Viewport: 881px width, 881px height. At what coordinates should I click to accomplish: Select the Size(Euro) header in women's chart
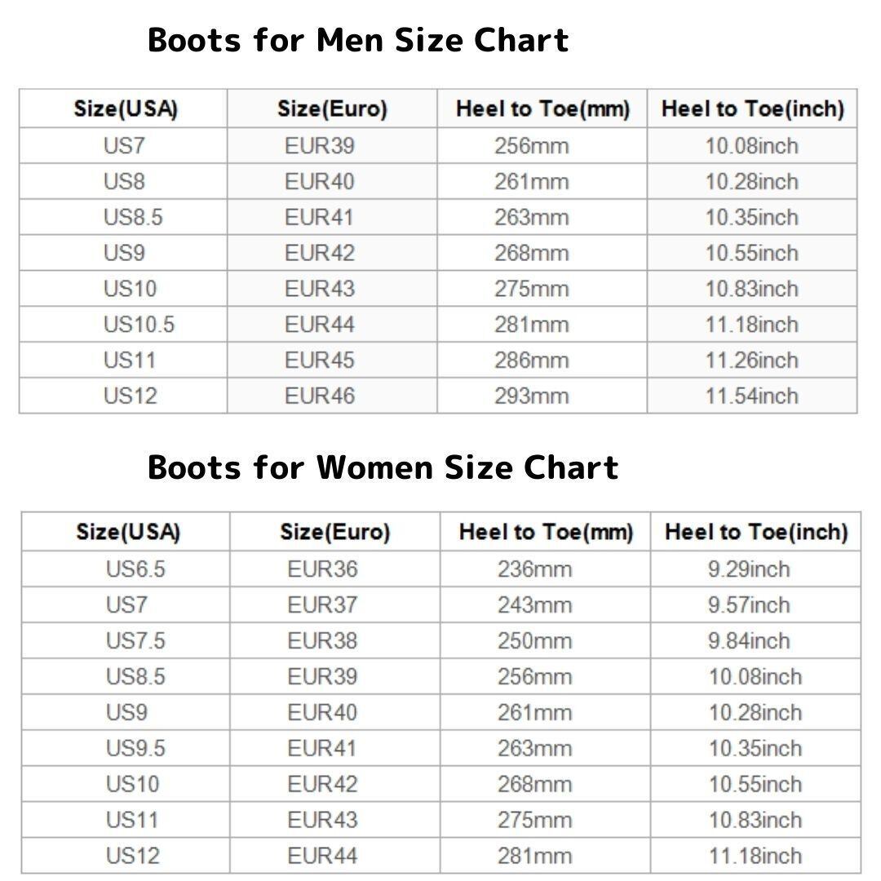(334, 532)
